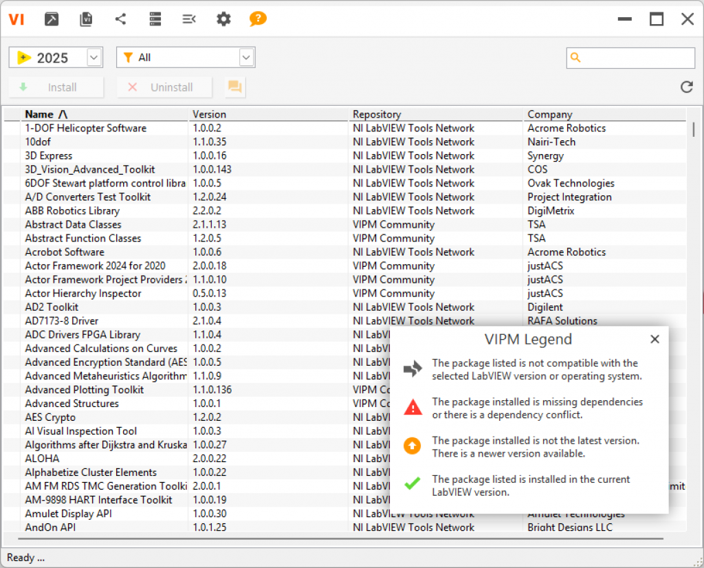Select ABB Robotics Library row

pyautogui.click(x=345, y=210)
